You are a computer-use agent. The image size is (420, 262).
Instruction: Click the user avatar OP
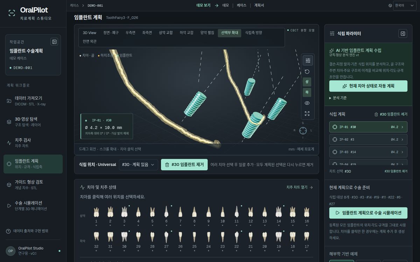10,251
